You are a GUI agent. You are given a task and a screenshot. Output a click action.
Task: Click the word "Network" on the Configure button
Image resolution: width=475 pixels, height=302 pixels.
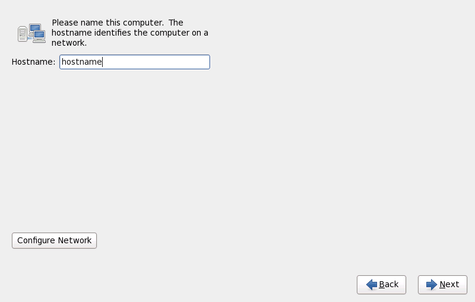[x=74, y=240]
